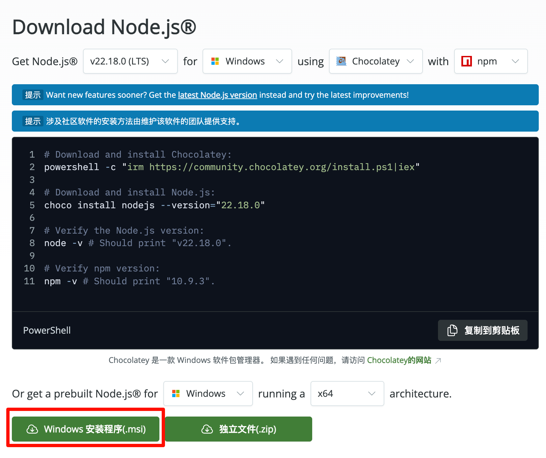The width and height of the screenshot is (546, 458).
Task: Open the Node.js version dropdown v22.18.0 (LTS)
Action: click(x=130, y=61)
